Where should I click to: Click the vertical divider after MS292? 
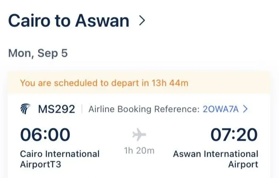82,110
